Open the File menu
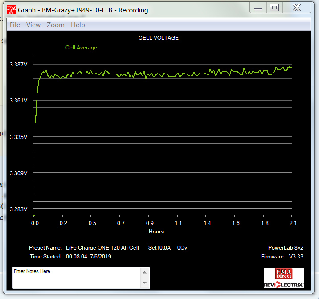 tap(15, 25)
